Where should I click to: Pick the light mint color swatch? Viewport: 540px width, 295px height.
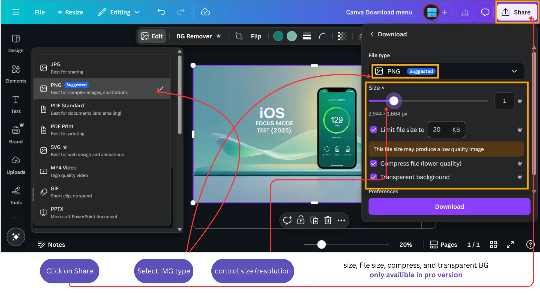pos(292,36)
